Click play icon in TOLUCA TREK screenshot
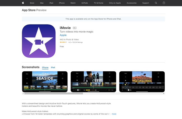182x119 pixels. pos(125,81)
